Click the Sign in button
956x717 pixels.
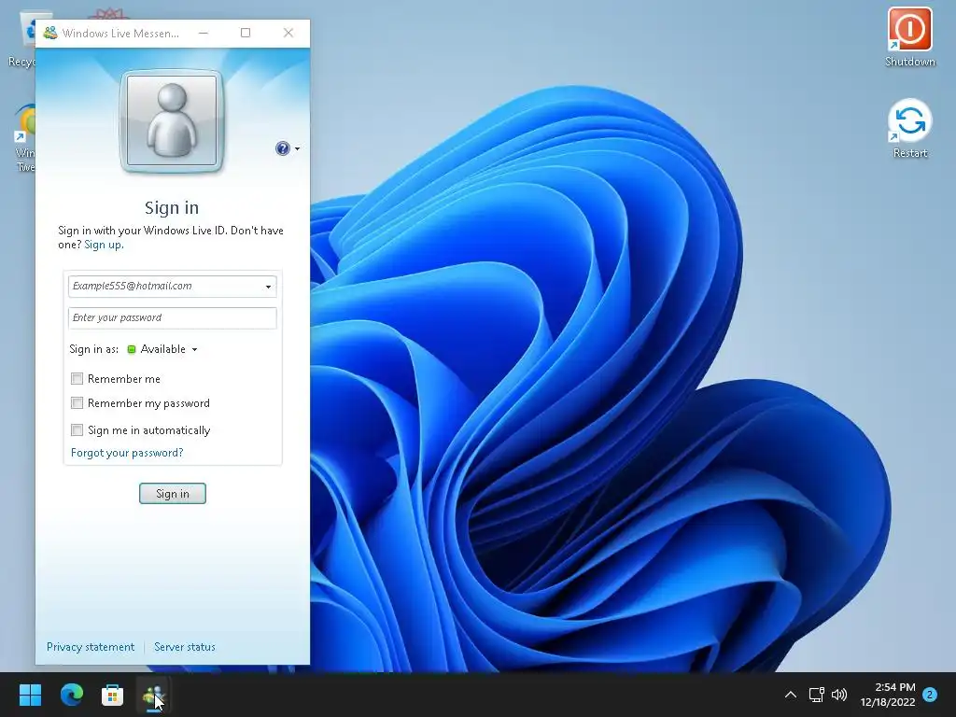173,493
